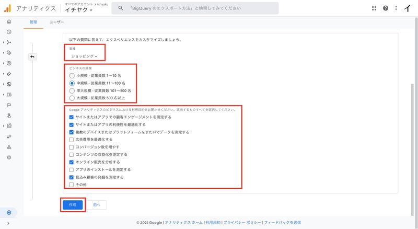This screenshot has width=418, height=229.
Task: Toggle 顧客エンゲージメントを測定する checkbox
Action: pos(72,117)
